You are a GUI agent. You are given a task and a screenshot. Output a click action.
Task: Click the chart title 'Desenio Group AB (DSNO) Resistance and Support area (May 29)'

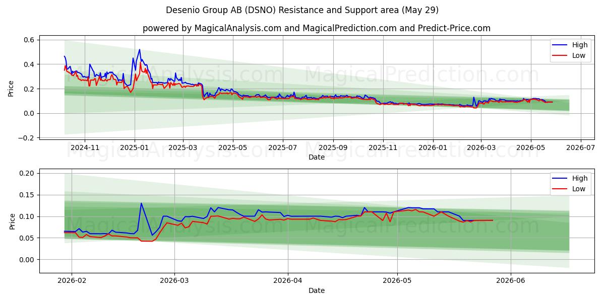pyautogui.click(x=302, y=10)
